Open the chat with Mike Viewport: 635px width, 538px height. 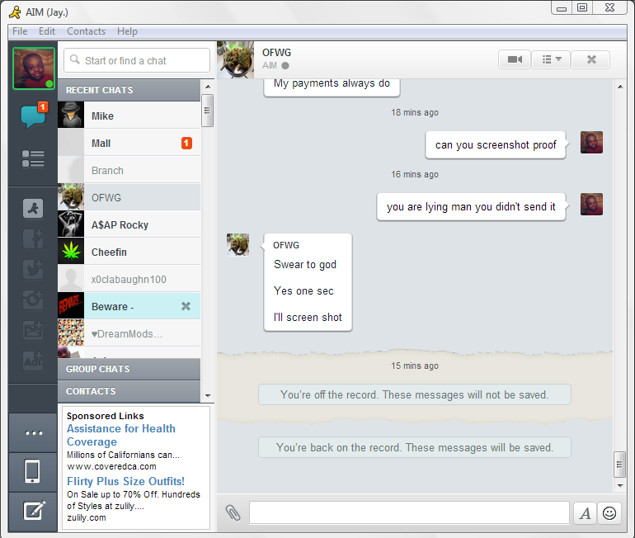point(129,116)
